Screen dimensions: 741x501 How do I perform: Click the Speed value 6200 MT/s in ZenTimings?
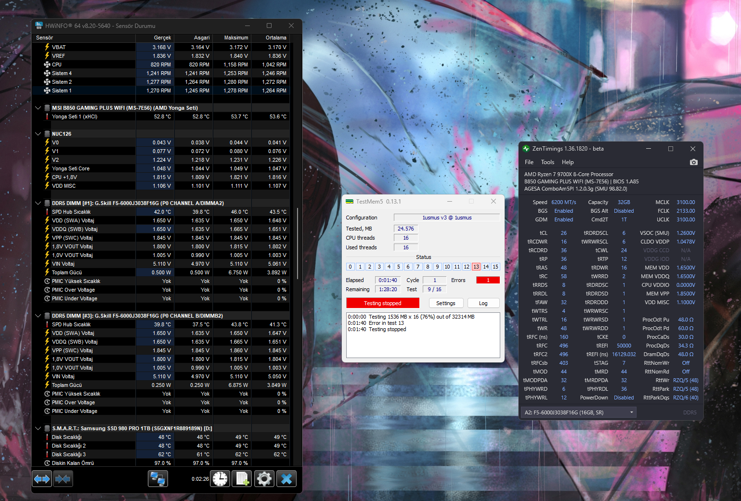coord(564,202)
